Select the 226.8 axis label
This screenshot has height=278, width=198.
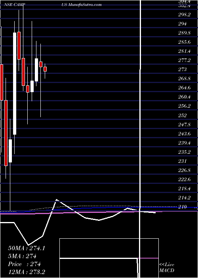coord(184,170)
